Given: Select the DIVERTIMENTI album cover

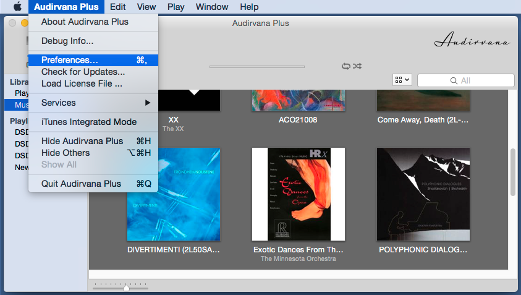Looking at the screenshot, I should coord(174,194).
